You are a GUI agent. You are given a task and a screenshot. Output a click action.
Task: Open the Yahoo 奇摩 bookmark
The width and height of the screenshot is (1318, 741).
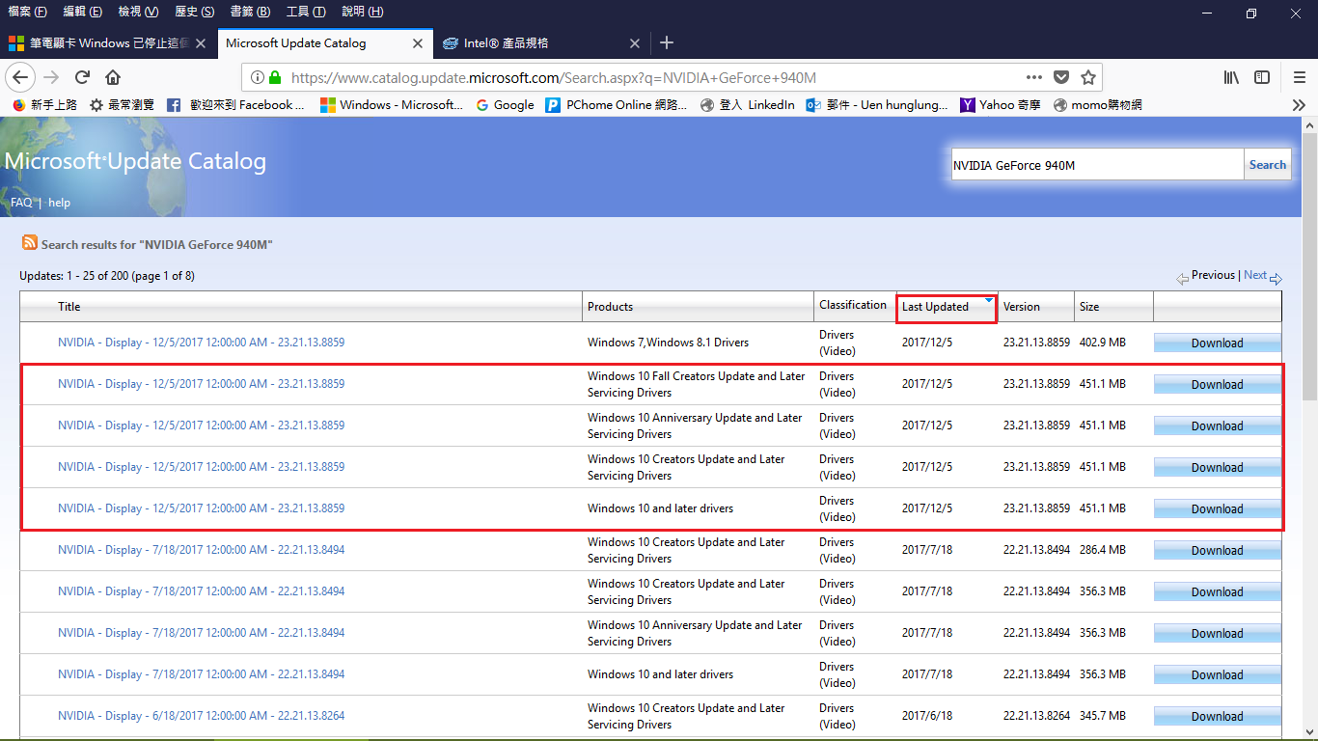coord(1001,104)
